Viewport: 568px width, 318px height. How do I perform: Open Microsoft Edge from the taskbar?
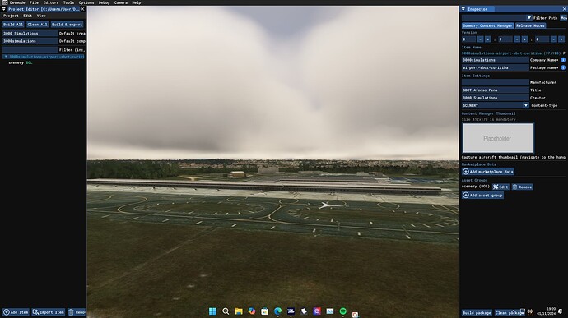(x=277, y=311)
